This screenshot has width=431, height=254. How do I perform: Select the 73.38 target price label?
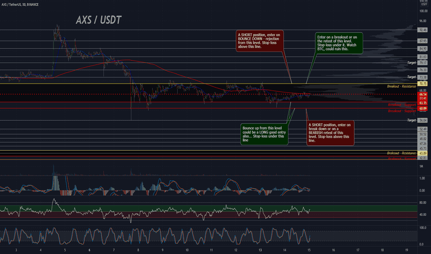(422, 77)
